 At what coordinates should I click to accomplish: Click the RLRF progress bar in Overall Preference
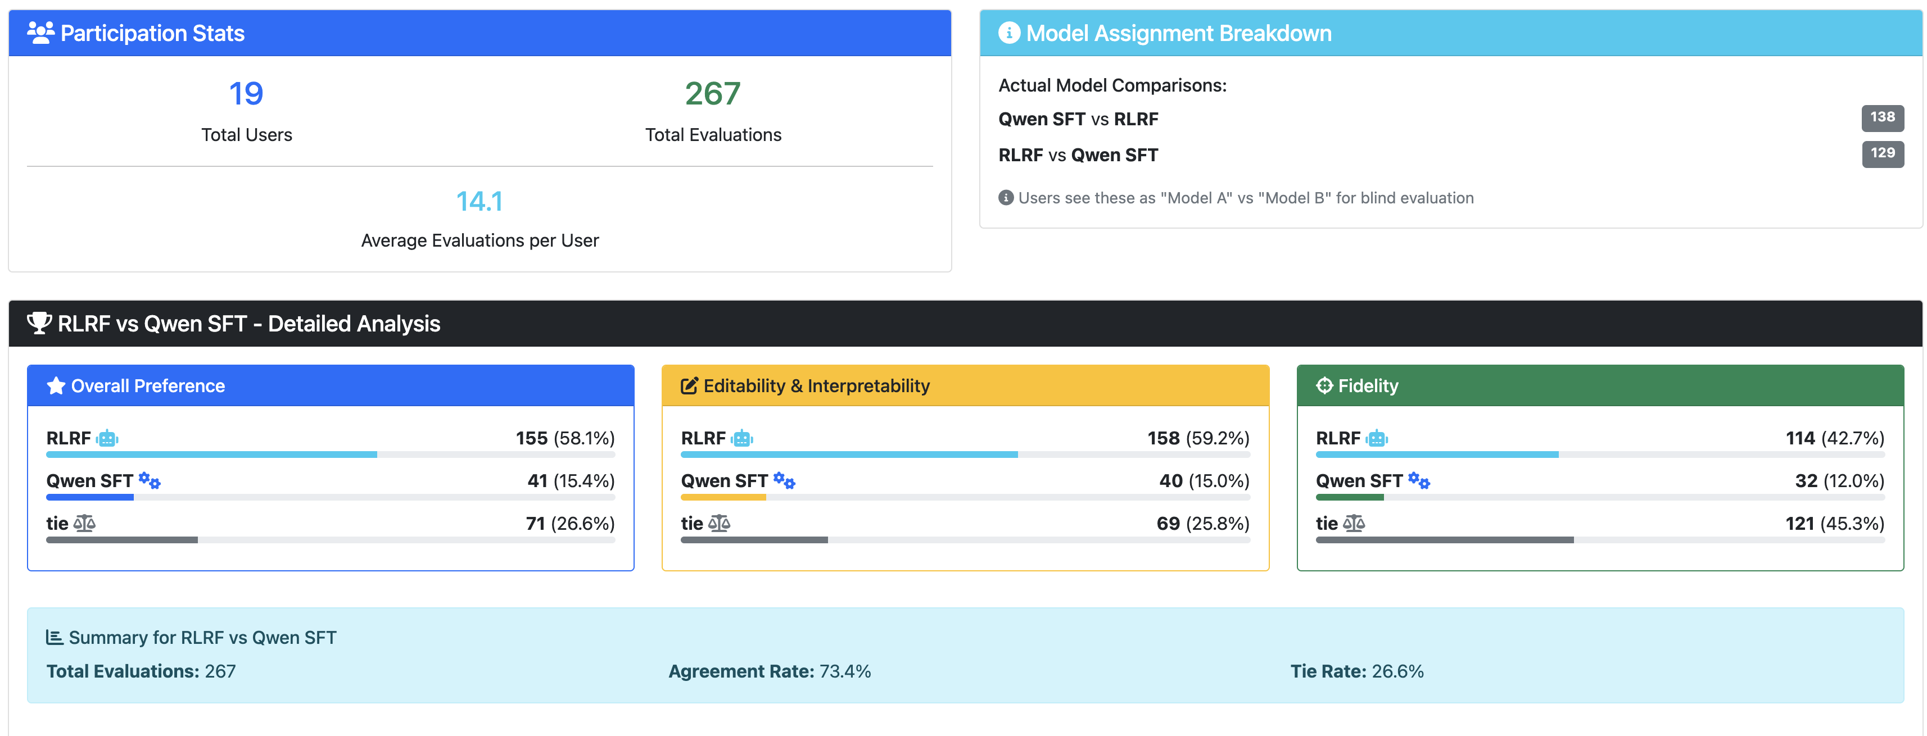(x=212, y=455)
